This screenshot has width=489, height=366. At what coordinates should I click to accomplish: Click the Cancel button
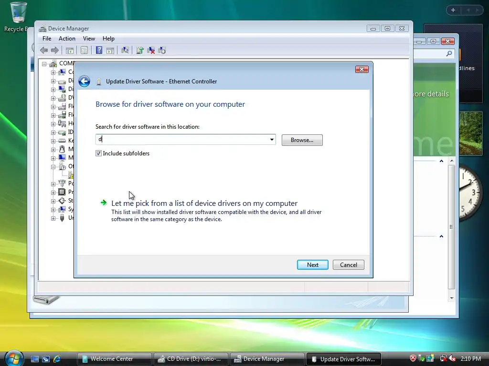coord(348,265)
